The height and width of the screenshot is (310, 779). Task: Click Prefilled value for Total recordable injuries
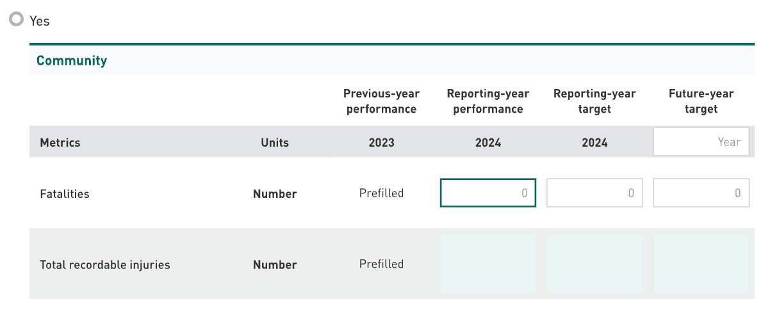pos(381,264)
